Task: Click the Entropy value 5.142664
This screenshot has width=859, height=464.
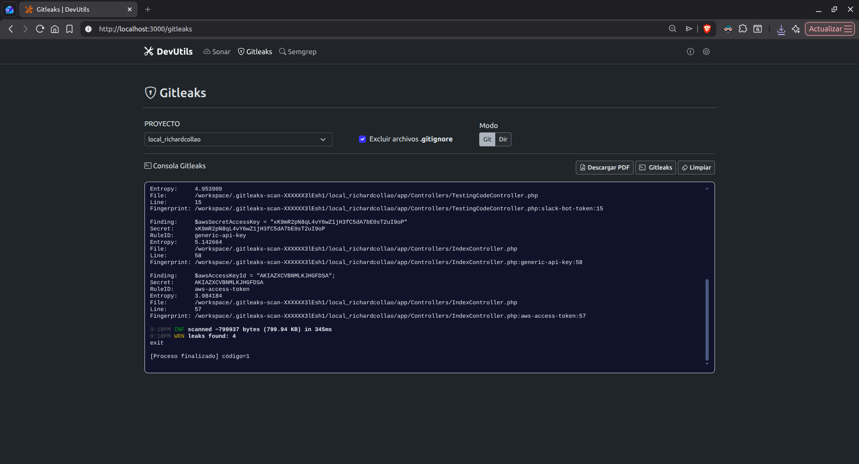Action: [208, 243]
